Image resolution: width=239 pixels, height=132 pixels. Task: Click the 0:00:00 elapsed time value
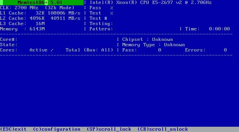219,29
